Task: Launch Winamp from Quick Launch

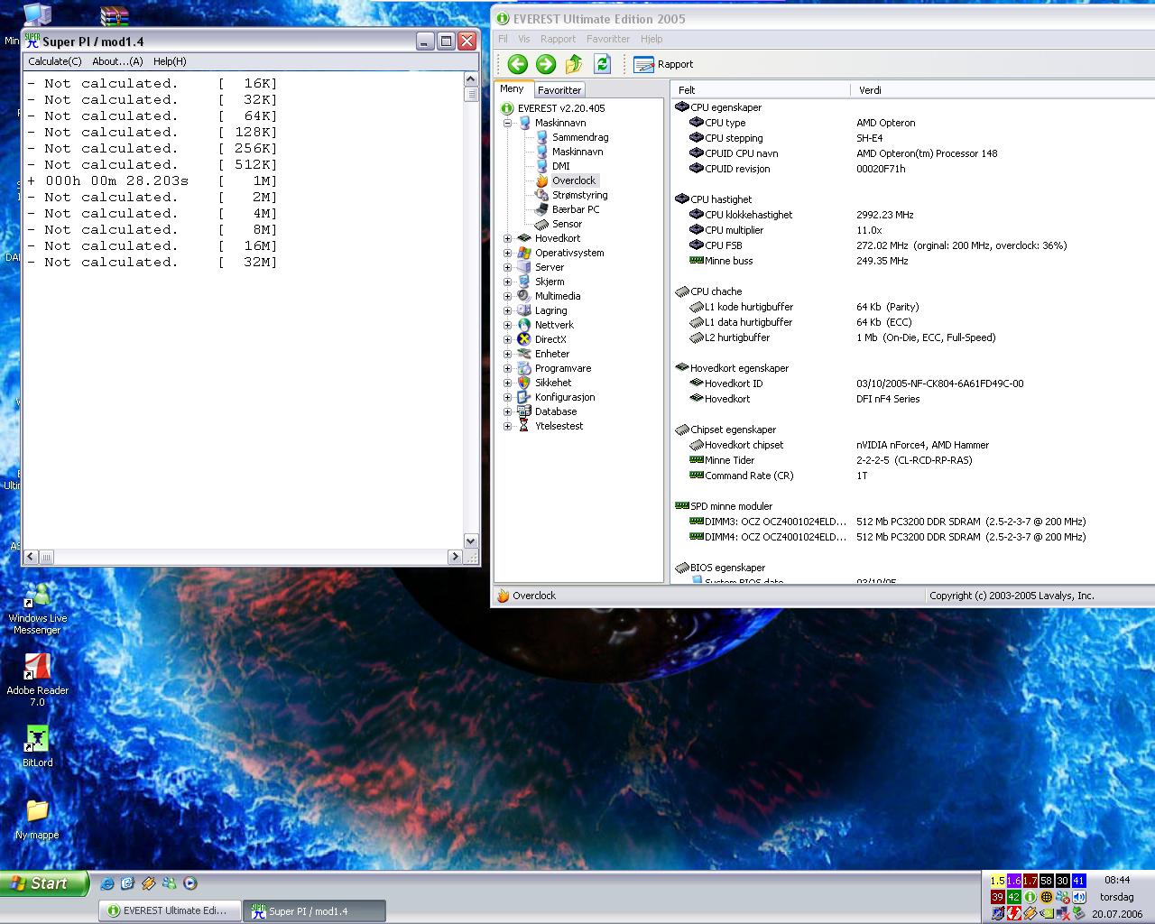Action: (149, 883)
